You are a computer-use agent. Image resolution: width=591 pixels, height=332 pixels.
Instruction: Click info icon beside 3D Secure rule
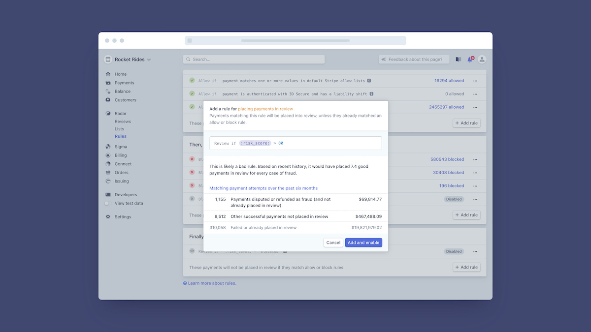coord(371,94)
